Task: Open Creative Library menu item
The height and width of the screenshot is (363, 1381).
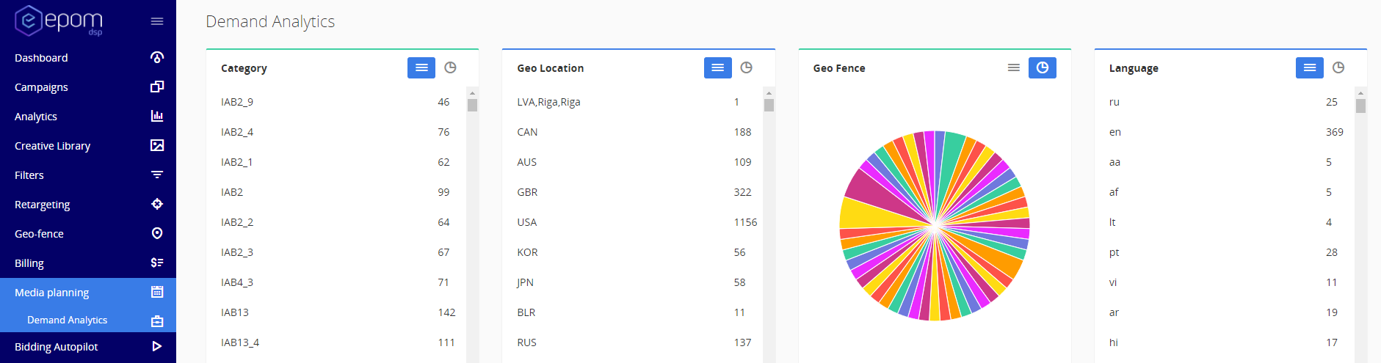Action: pos(88,145)
